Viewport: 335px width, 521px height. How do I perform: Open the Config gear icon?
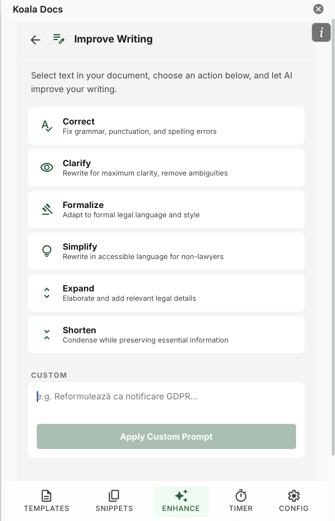pos(294,496)
